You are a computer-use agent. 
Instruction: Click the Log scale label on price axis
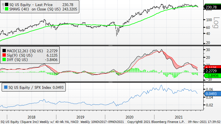tap(216, 23)
